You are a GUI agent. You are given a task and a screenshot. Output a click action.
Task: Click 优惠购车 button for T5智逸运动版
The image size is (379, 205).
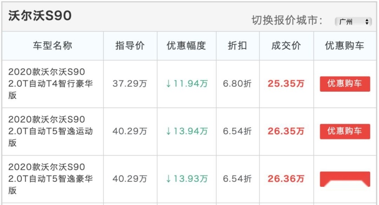pos(345,131)
